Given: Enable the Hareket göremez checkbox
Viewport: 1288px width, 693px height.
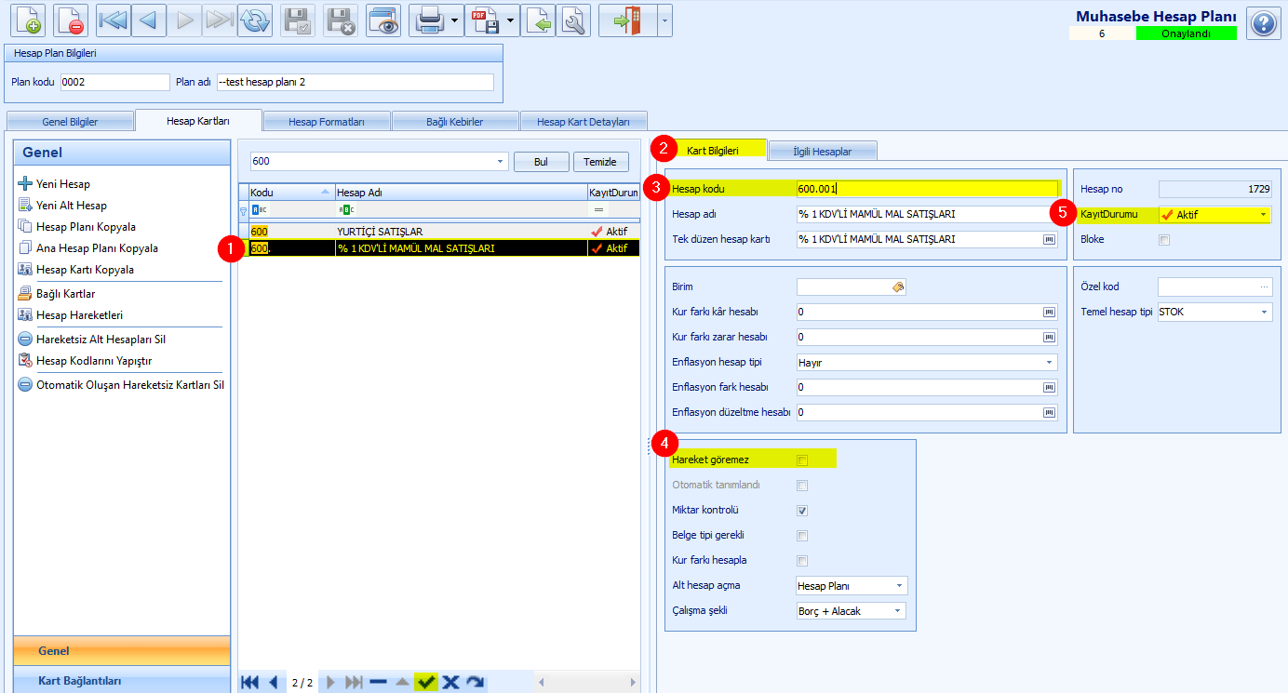Looking at the screenshot, I should click(802, 460).
